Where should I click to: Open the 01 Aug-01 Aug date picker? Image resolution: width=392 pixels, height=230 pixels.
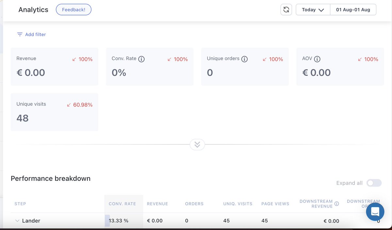(x=353, y=10)
